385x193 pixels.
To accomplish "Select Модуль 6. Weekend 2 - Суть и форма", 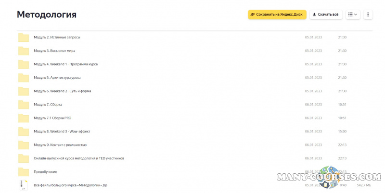I will (62, 91).
